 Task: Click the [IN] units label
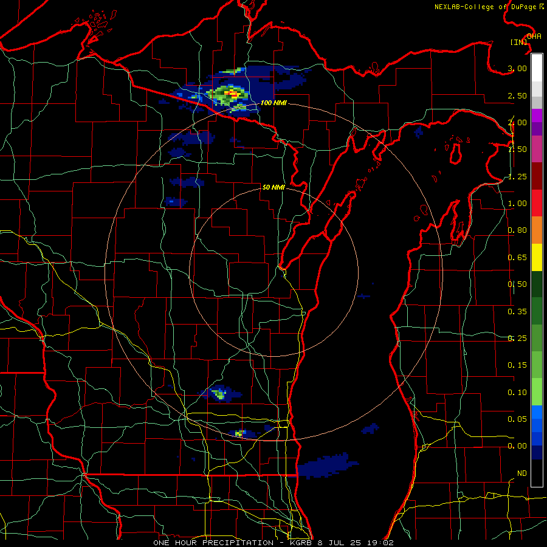pyautogui.click(x=519, y=42)
